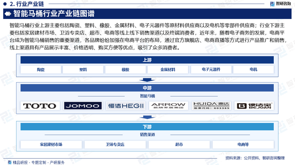This screenshot has width=295, height=165.
Task: Click the small logo beside 精品研报 footer
Action: [x=9, y=162]
